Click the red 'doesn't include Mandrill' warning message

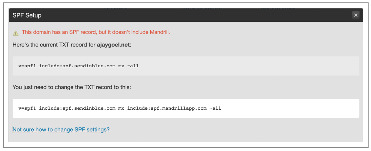click(96, 32)
